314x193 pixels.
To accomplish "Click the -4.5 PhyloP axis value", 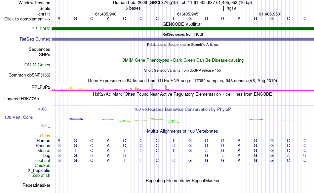I will (x=43, y=125).
